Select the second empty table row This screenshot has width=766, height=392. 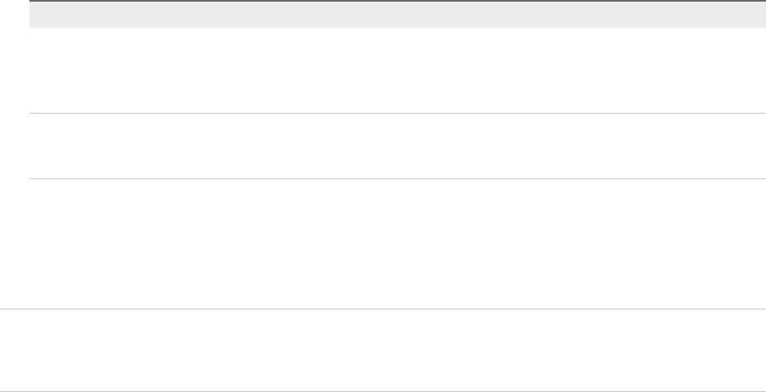[391, 146]
